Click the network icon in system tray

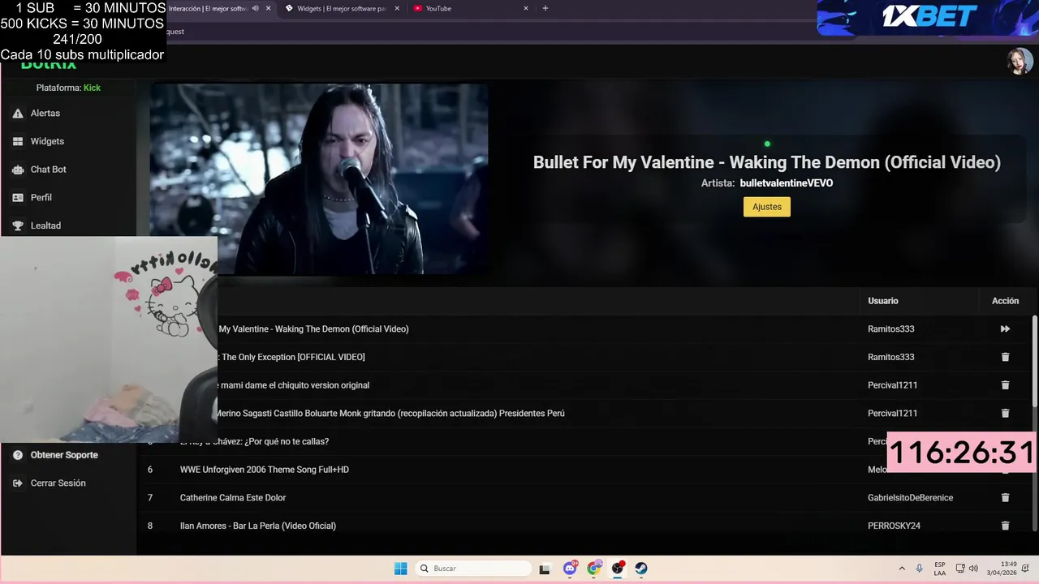tap(960, 569)
